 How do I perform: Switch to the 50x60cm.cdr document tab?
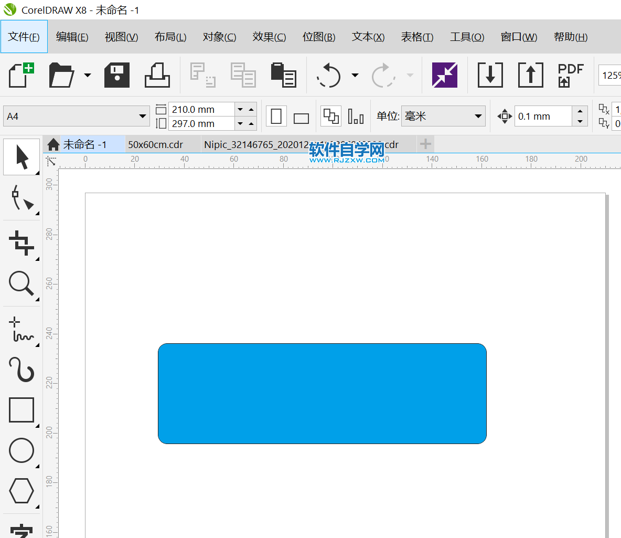156,144
